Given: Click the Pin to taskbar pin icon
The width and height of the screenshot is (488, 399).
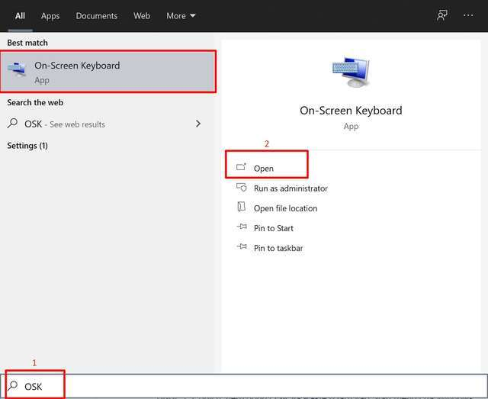Looking at the screenshot, I should (x=242, y=246).
